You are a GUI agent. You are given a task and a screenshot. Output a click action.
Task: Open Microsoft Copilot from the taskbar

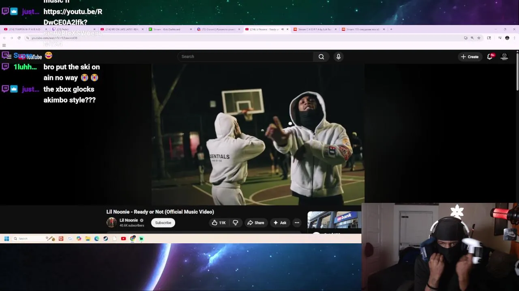pos(79,238)
